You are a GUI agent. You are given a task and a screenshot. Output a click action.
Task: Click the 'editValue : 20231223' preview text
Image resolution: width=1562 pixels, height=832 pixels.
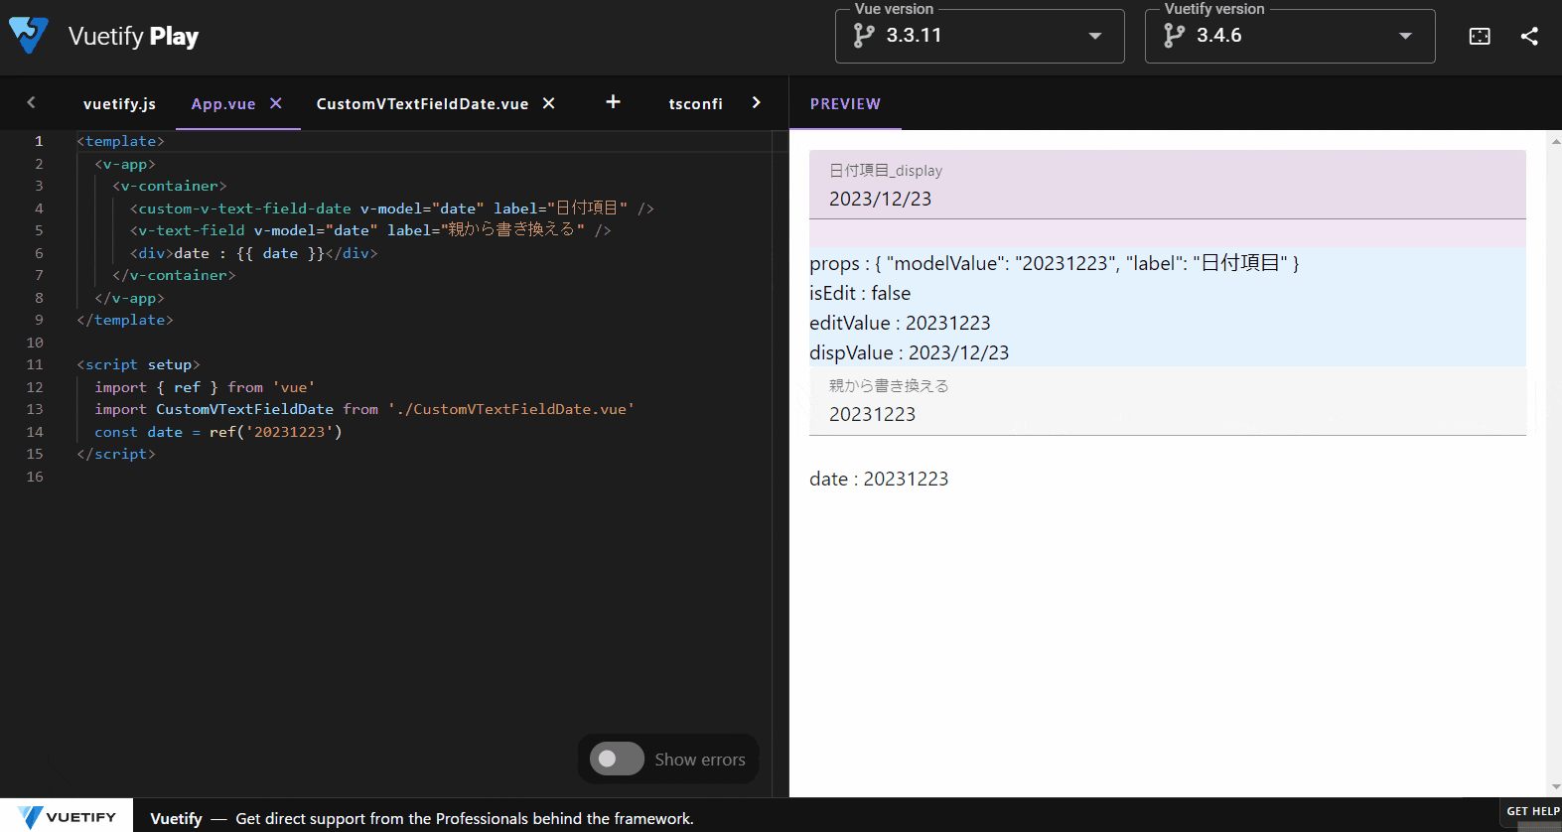point(900,323)
